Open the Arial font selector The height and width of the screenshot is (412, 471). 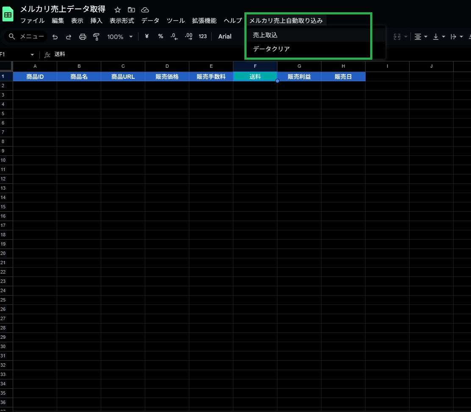[x=224, y=36]
